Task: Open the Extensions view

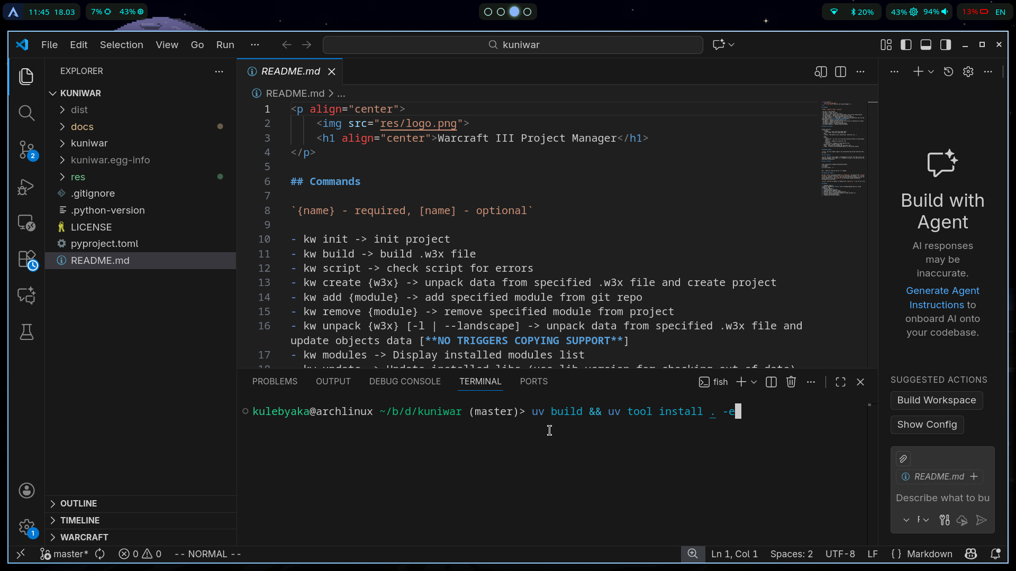Action: [x=26, y=259]
